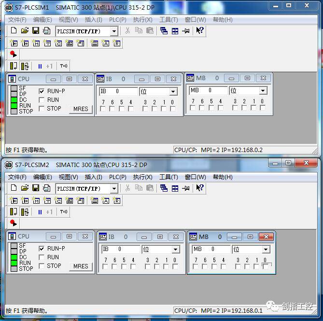Insert bit memory (M) icon in PLCSIM1
Screen dimensions: 323x321
36,43
